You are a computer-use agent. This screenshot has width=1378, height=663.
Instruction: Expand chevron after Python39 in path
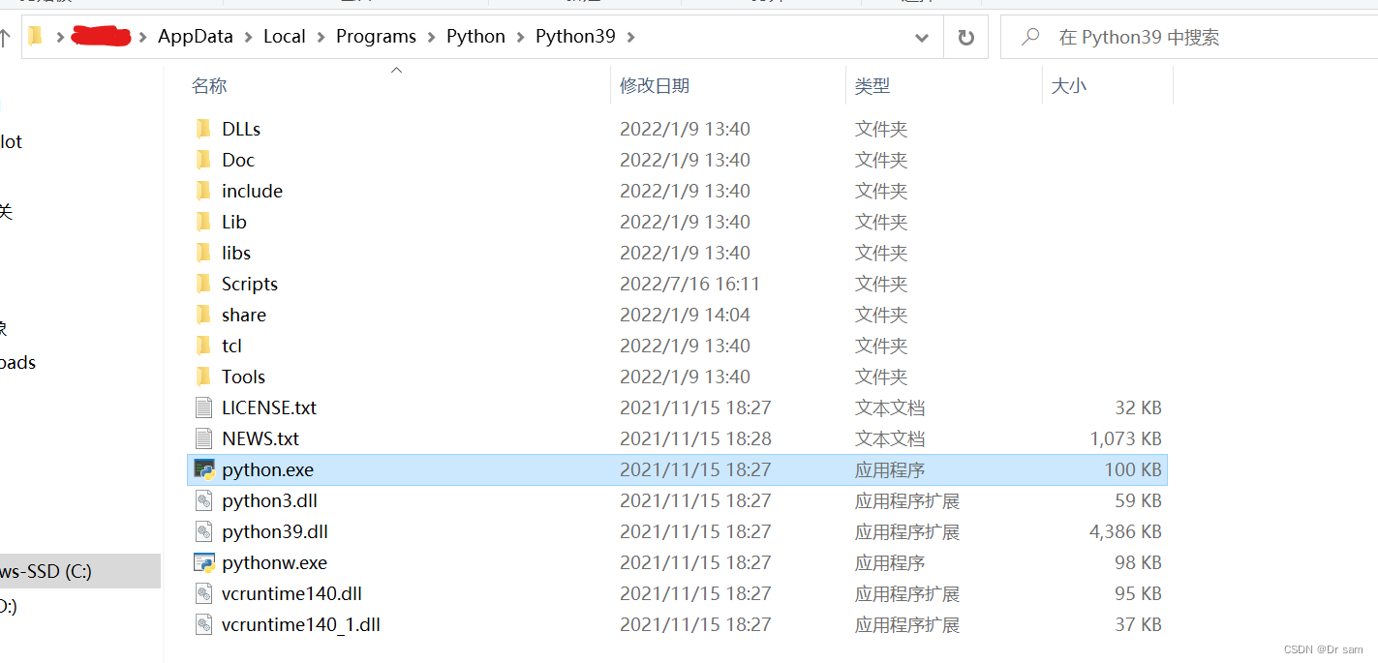(631, 37)
